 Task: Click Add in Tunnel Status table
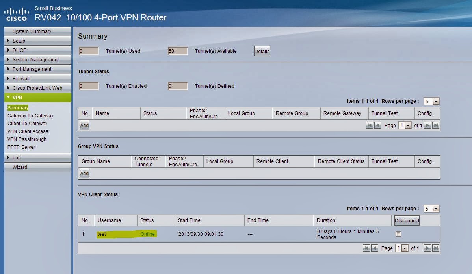84,126
